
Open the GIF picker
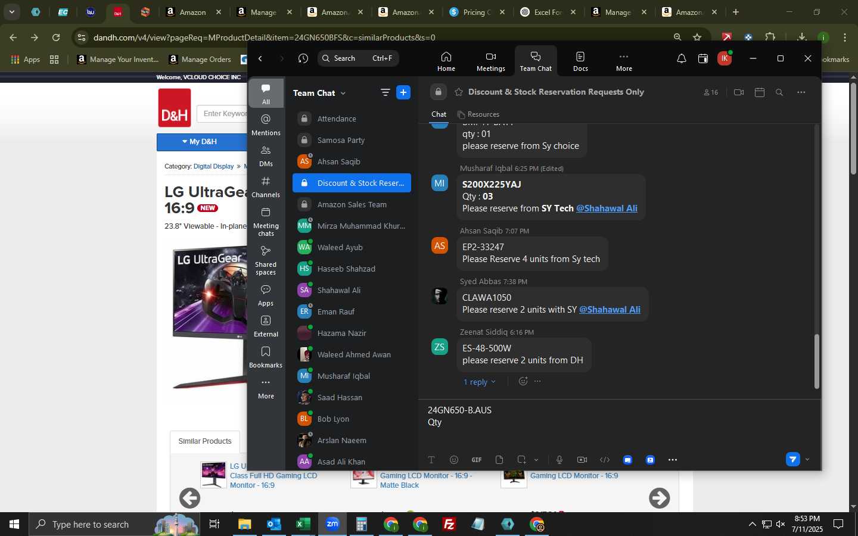click(477, 460)
